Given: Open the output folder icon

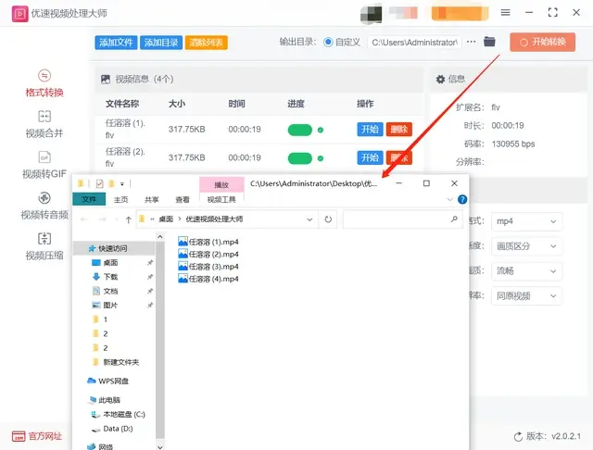Looking at the screenshot, I should pyautogui.click(x=489, y=42).
